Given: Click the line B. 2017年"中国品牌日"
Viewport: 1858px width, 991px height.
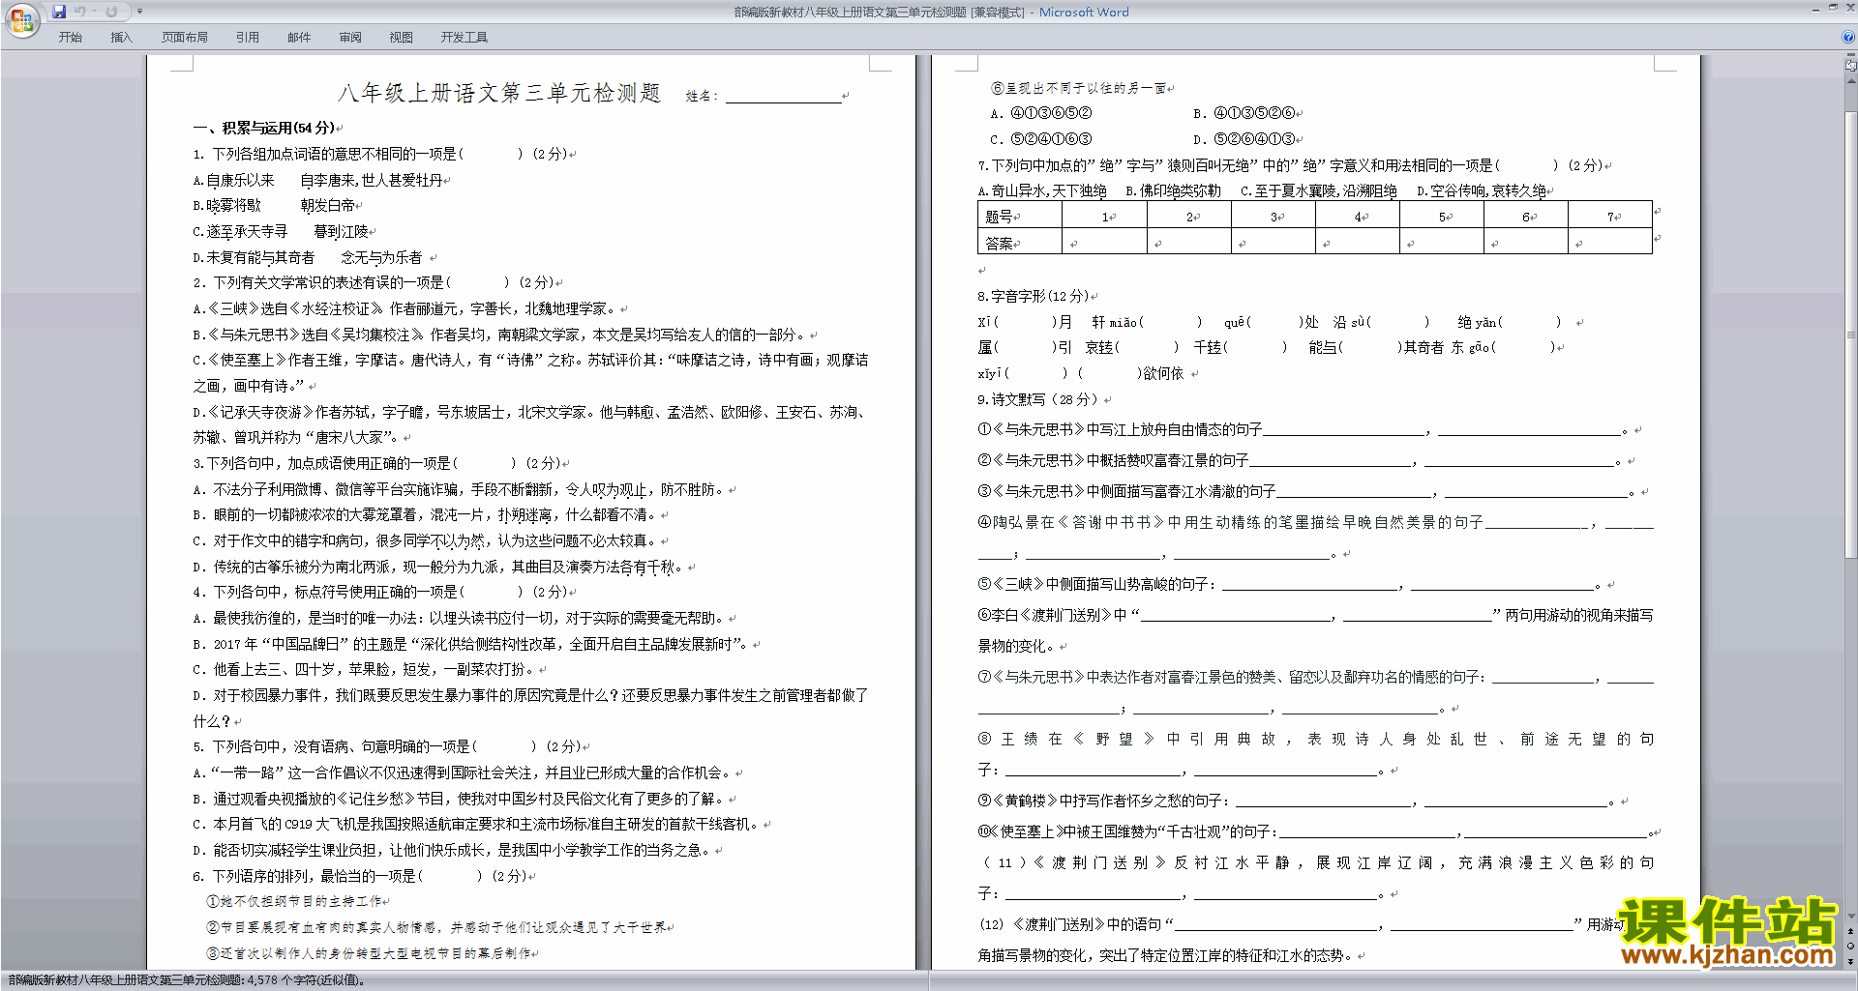Looking at the screenshot, I should point(471,644).
